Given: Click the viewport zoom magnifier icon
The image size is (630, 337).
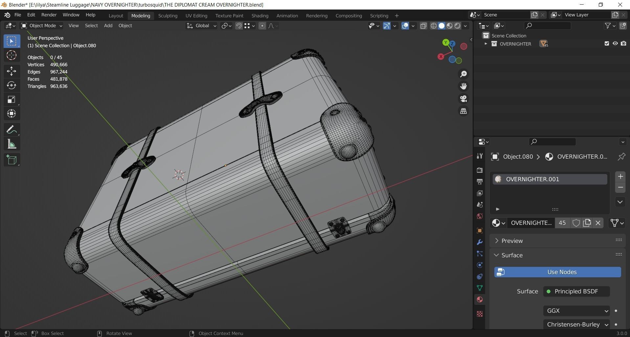Looking at the screenshot, I should (x=463, y=74).
